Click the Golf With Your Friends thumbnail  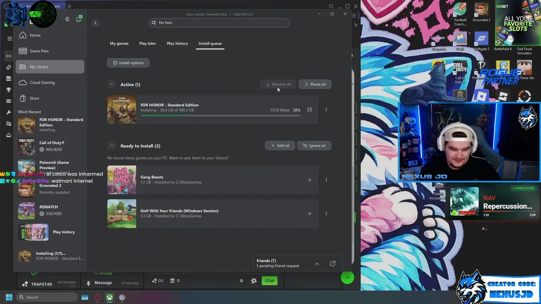[x=122, y=214]
